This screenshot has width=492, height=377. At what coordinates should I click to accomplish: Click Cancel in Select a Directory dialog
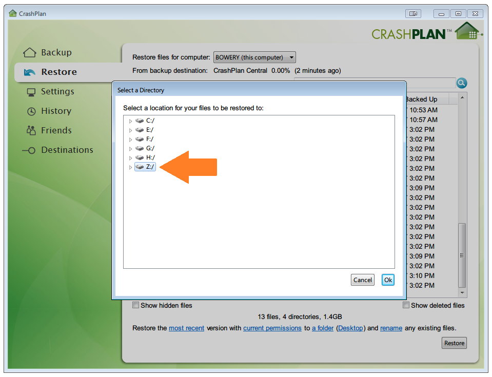click(363, 280)
